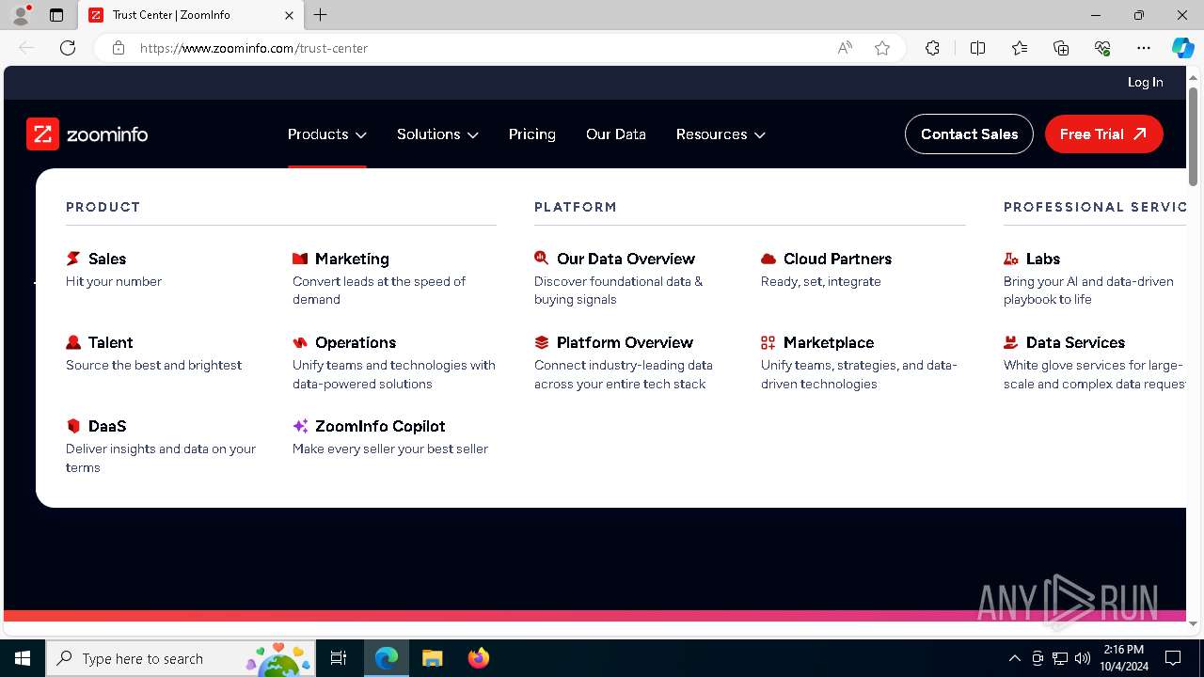The height and width of the screenshot is (677, 1204).
Task: Open Browser essentials
Action: pyautogui.click(x=1102, y=48)
